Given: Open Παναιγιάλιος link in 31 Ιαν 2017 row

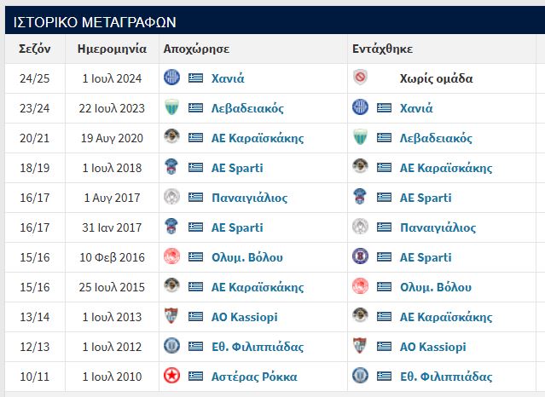Looking at the screenshot, I should pos(438,227).
